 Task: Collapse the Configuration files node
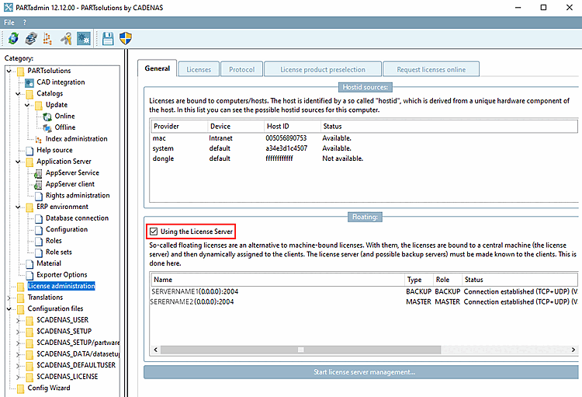click(9, 309)
